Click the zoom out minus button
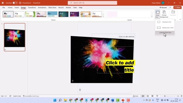 (x=161, y=96)
